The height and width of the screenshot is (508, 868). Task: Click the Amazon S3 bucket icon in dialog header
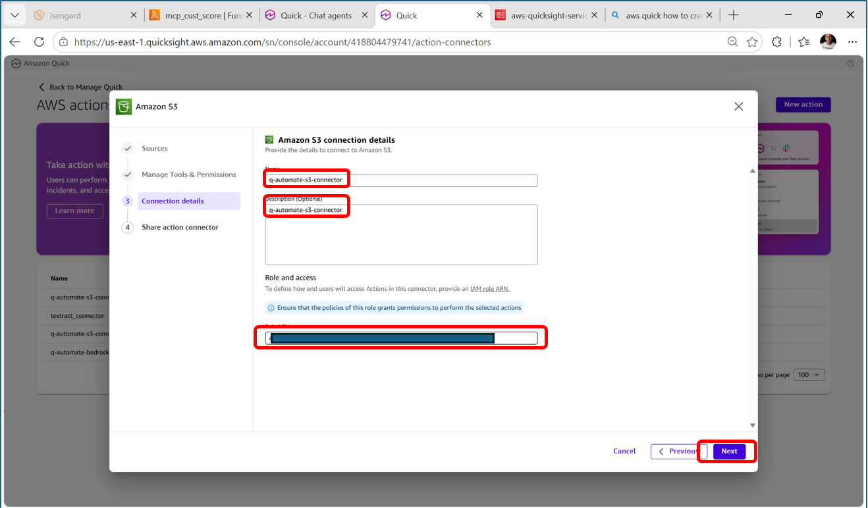point(124,107)
